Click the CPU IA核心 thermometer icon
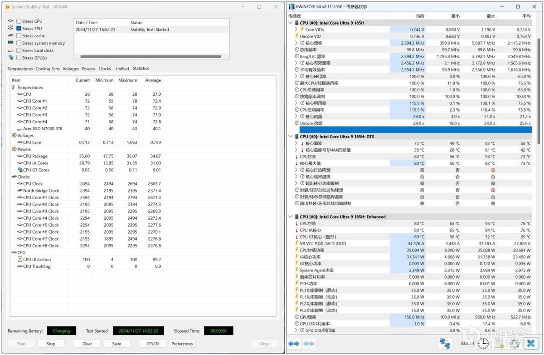This screenshot has width=544, height=355. click(x=296, y=230)
